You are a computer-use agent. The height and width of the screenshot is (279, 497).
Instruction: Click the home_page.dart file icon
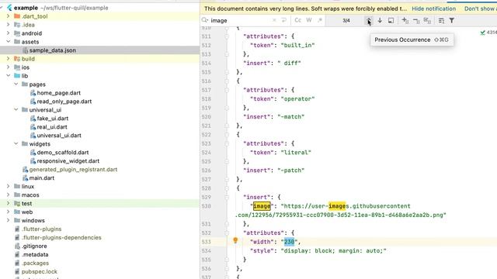pos(33,93)
